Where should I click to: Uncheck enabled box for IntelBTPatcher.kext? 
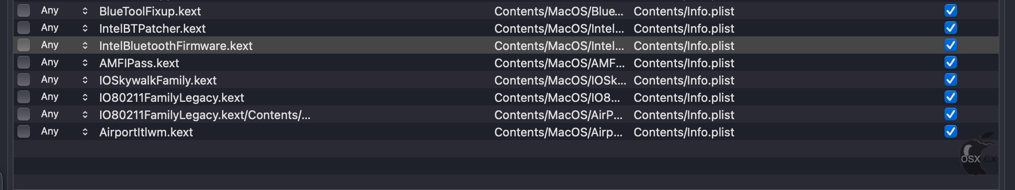pyautogui.click(x=950, y=28)
